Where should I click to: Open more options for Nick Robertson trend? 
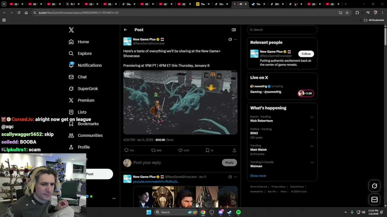point(312,117)
